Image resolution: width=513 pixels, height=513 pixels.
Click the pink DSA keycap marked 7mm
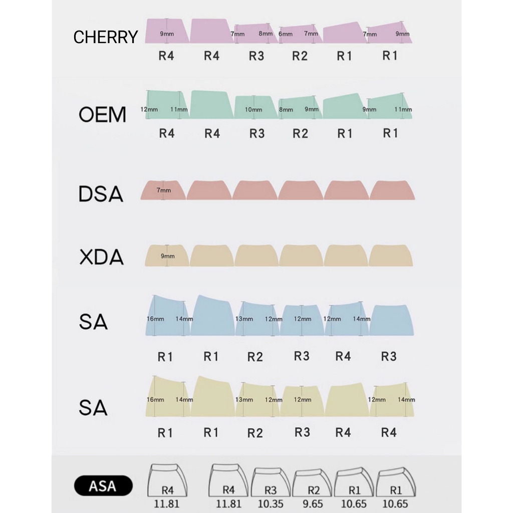(x=164, y=190)
